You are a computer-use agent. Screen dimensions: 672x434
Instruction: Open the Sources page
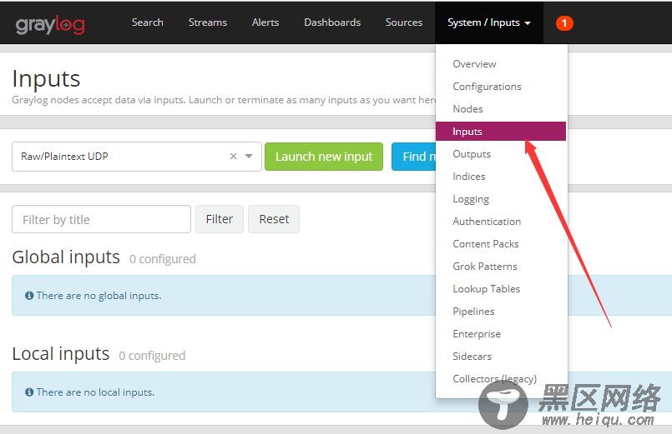tap(404, 22)
